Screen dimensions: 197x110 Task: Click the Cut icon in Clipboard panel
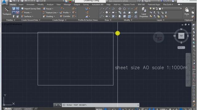pyautogui.click(x=193, y=9)
